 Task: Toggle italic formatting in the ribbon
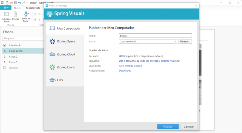click(x=39, y=20)
